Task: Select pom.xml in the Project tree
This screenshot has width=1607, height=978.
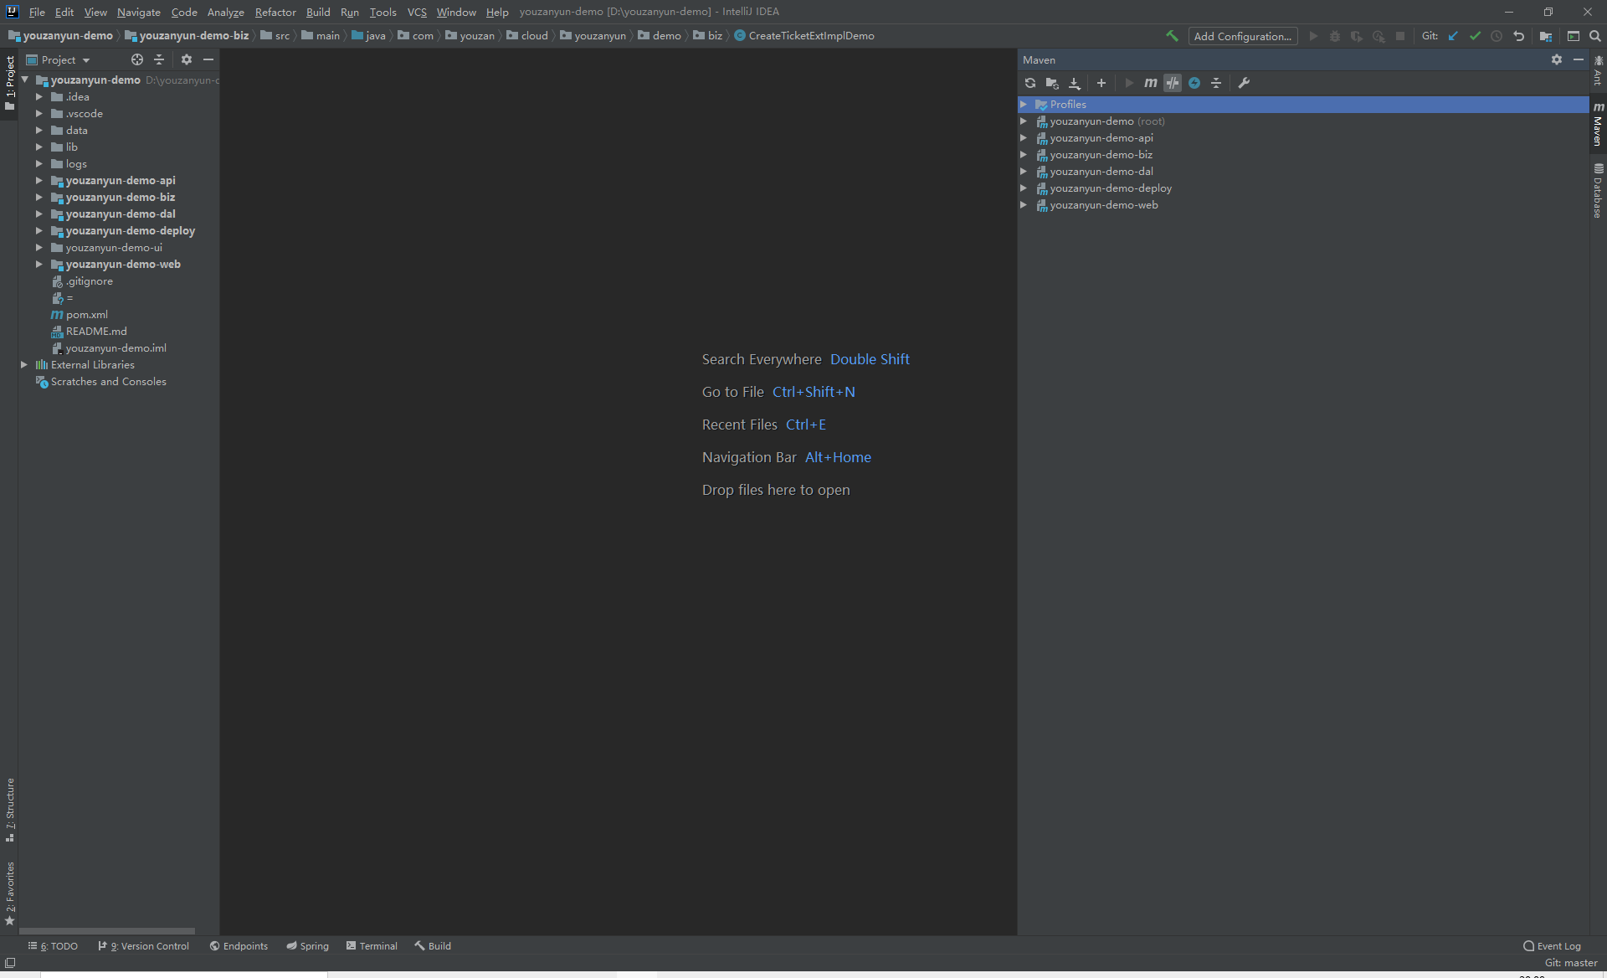Action: point(87,315)
